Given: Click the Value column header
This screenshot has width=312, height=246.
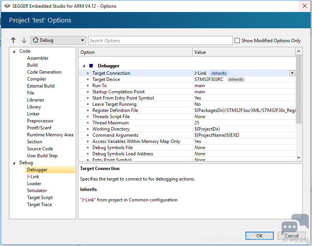Looking at the screenshot, I should [244, 52].
